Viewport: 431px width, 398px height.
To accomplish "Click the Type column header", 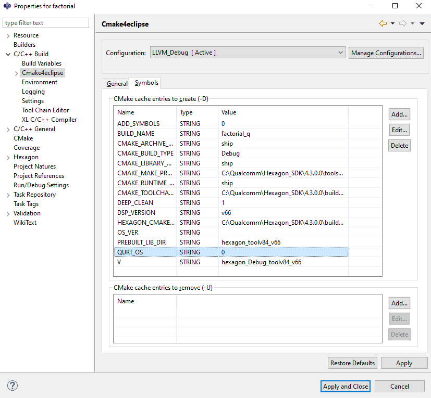I will pos(198,112).
